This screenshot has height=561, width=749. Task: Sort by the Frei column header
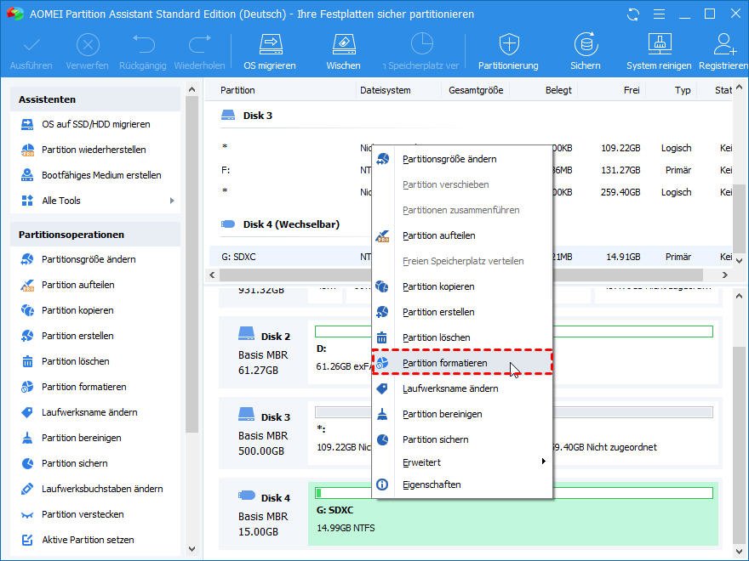(632, 90)
